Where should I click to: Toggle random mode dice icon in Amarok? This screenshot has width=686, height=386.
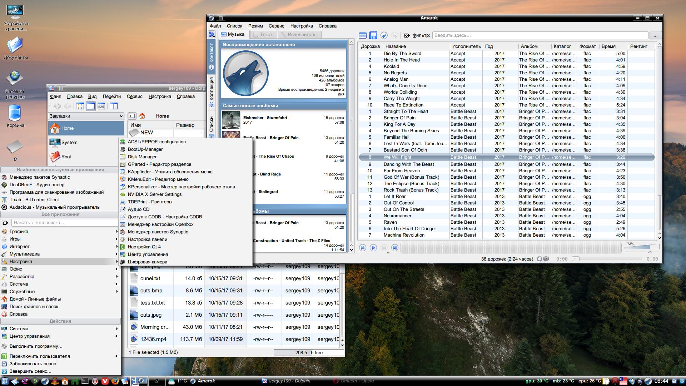click(x=546, y=259)
